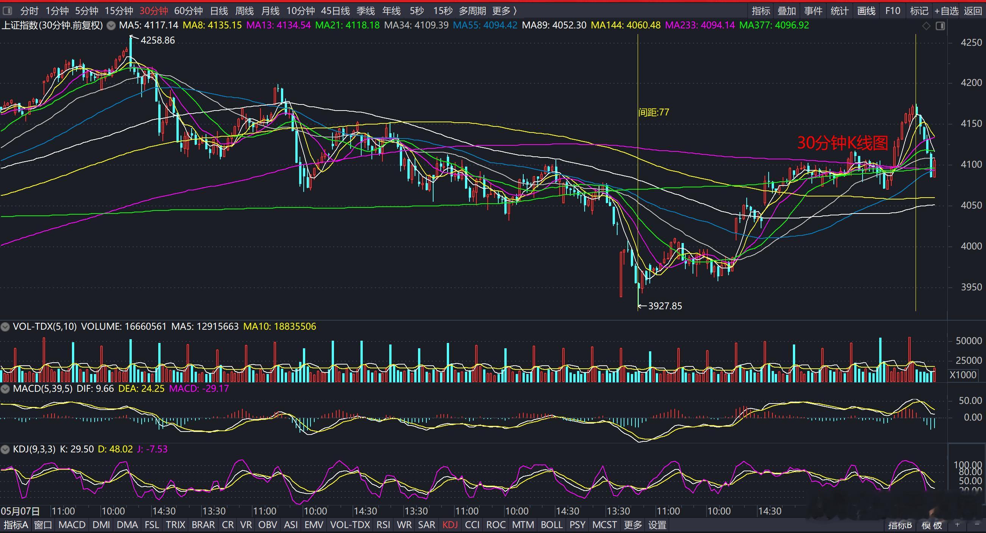The width and height of the screenshot is (986, 533).
Task: Switch to the 分时 period tab
Action: [30, 11]
